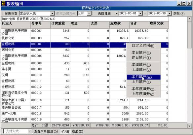The image size is (193, 135).
Task: Click the 获取(F) button
Action: [179, 14]
